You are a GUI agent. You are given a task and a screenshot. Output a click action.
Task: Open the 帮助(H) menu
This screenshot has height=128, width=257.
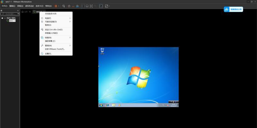pyautogui.click(x=49, y=6)
